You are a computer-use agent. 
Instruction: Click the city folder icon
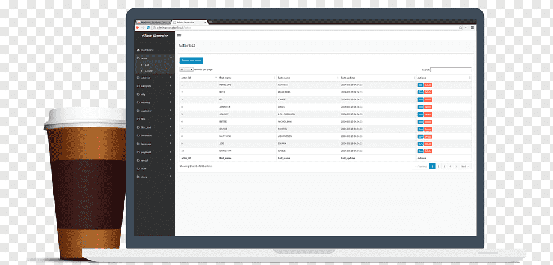138,94
